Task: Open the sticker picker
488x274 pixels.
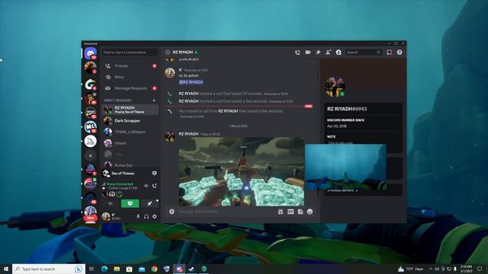Action: pos(300,212)
